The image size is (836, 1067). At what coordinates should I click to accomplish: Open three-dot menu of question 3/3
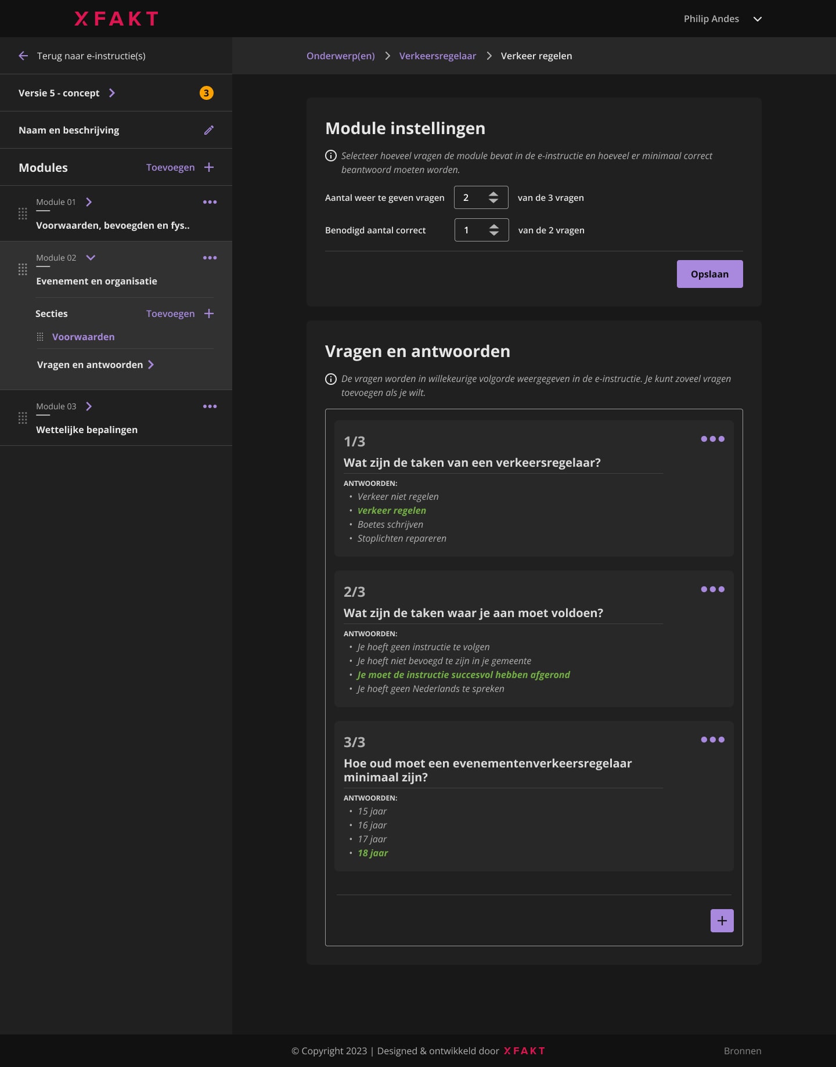(712, 740)
